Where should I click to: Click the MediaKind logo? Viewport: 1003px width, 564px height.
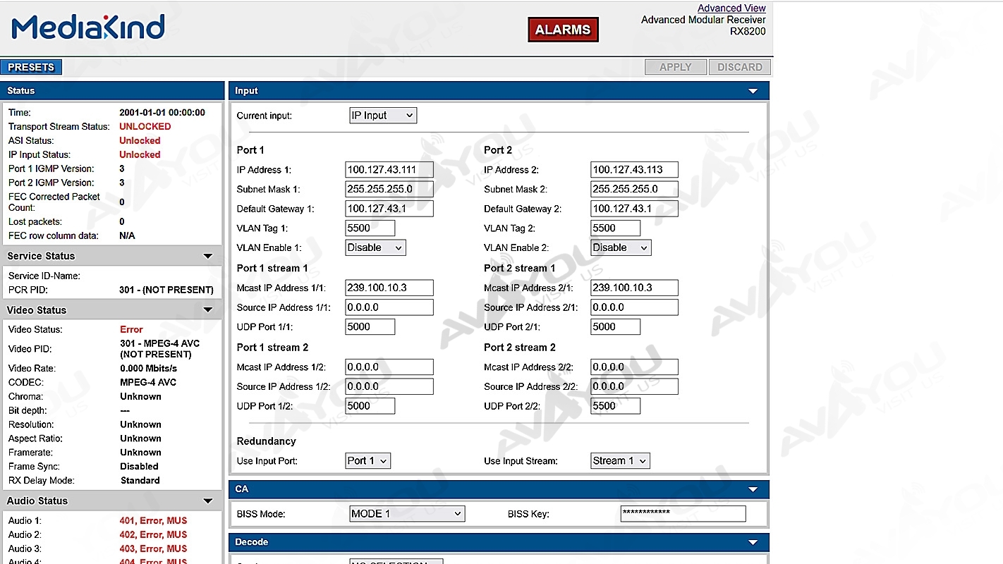pos(88,27)
